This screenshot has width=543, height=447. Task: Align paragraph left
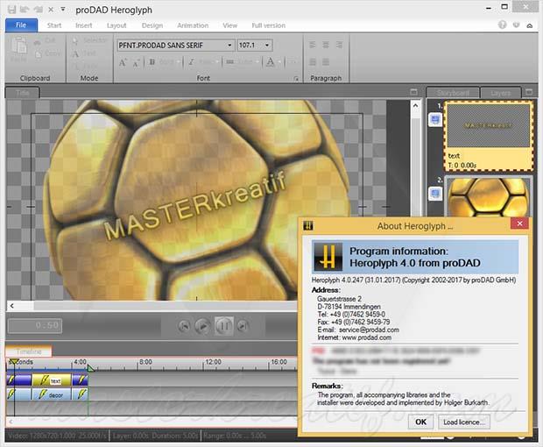pos(313,45)
